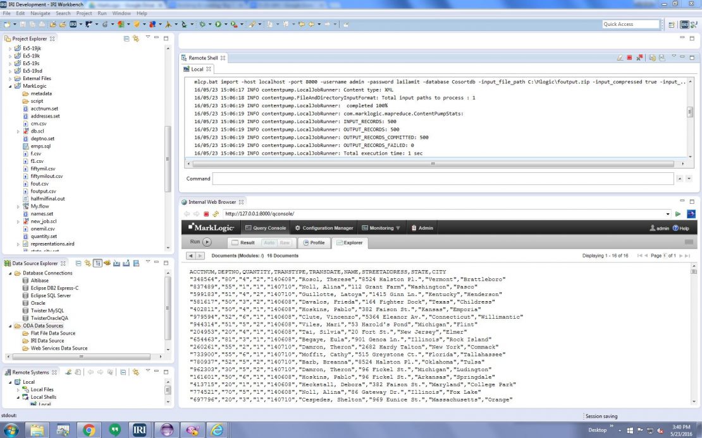The height and width of the screenshot is (438, 702).
Task: Toggle Link with Editor in Remote Systems
Action: pyautogui.click(x=135, y=372)
